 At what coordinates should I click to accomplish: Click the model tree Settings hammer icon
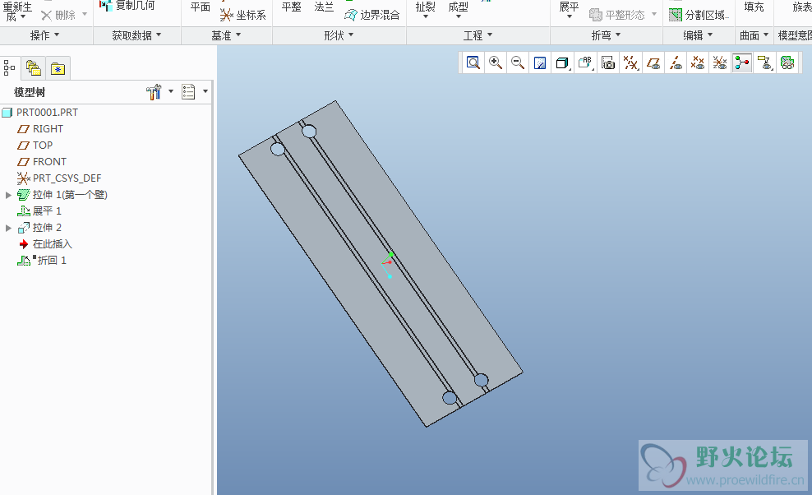[154, 92]
